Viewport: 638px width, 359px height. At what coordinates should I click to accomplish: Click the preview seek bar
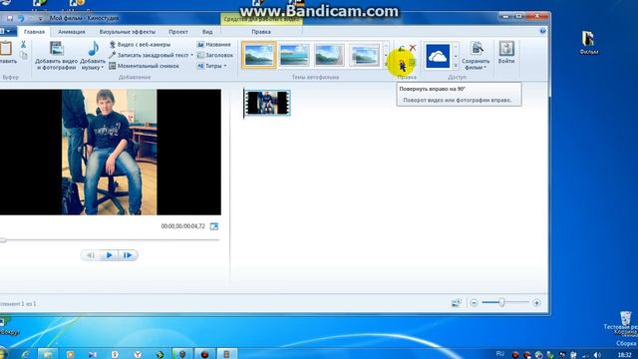pos(110,240)
